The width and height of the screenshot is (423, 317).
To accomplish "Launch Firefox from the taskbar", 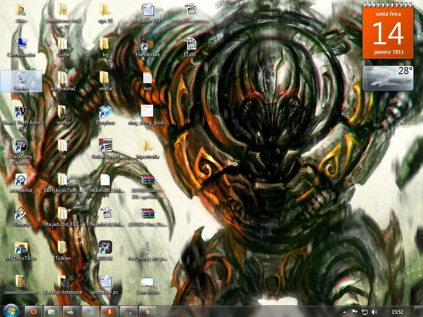I will (x=34, y=312).
